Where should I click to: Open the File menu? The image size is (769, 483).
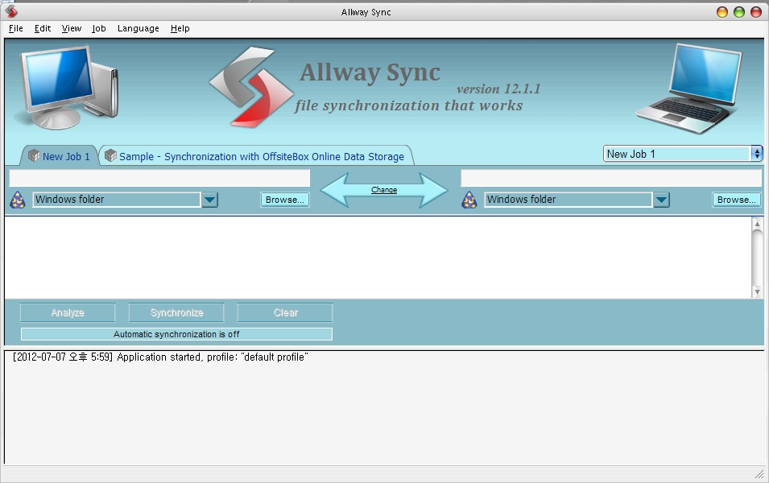pos(15,28)
